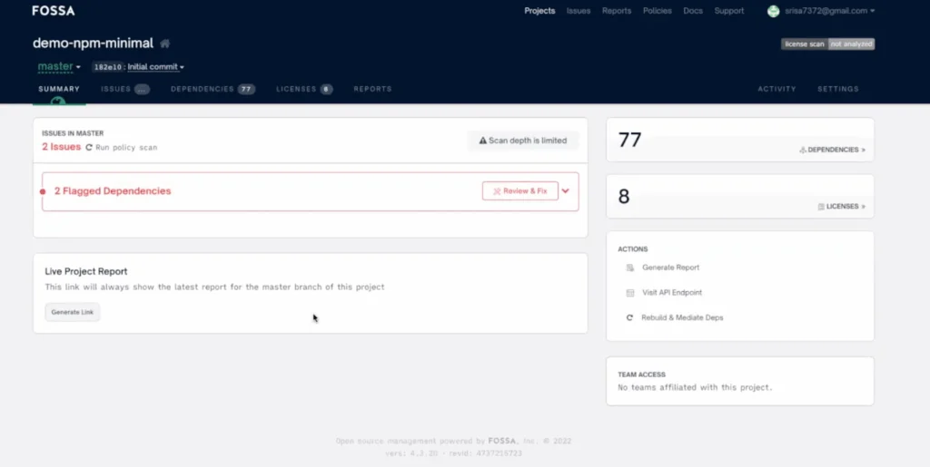Click the Live Project Report heading

[86, 272]
